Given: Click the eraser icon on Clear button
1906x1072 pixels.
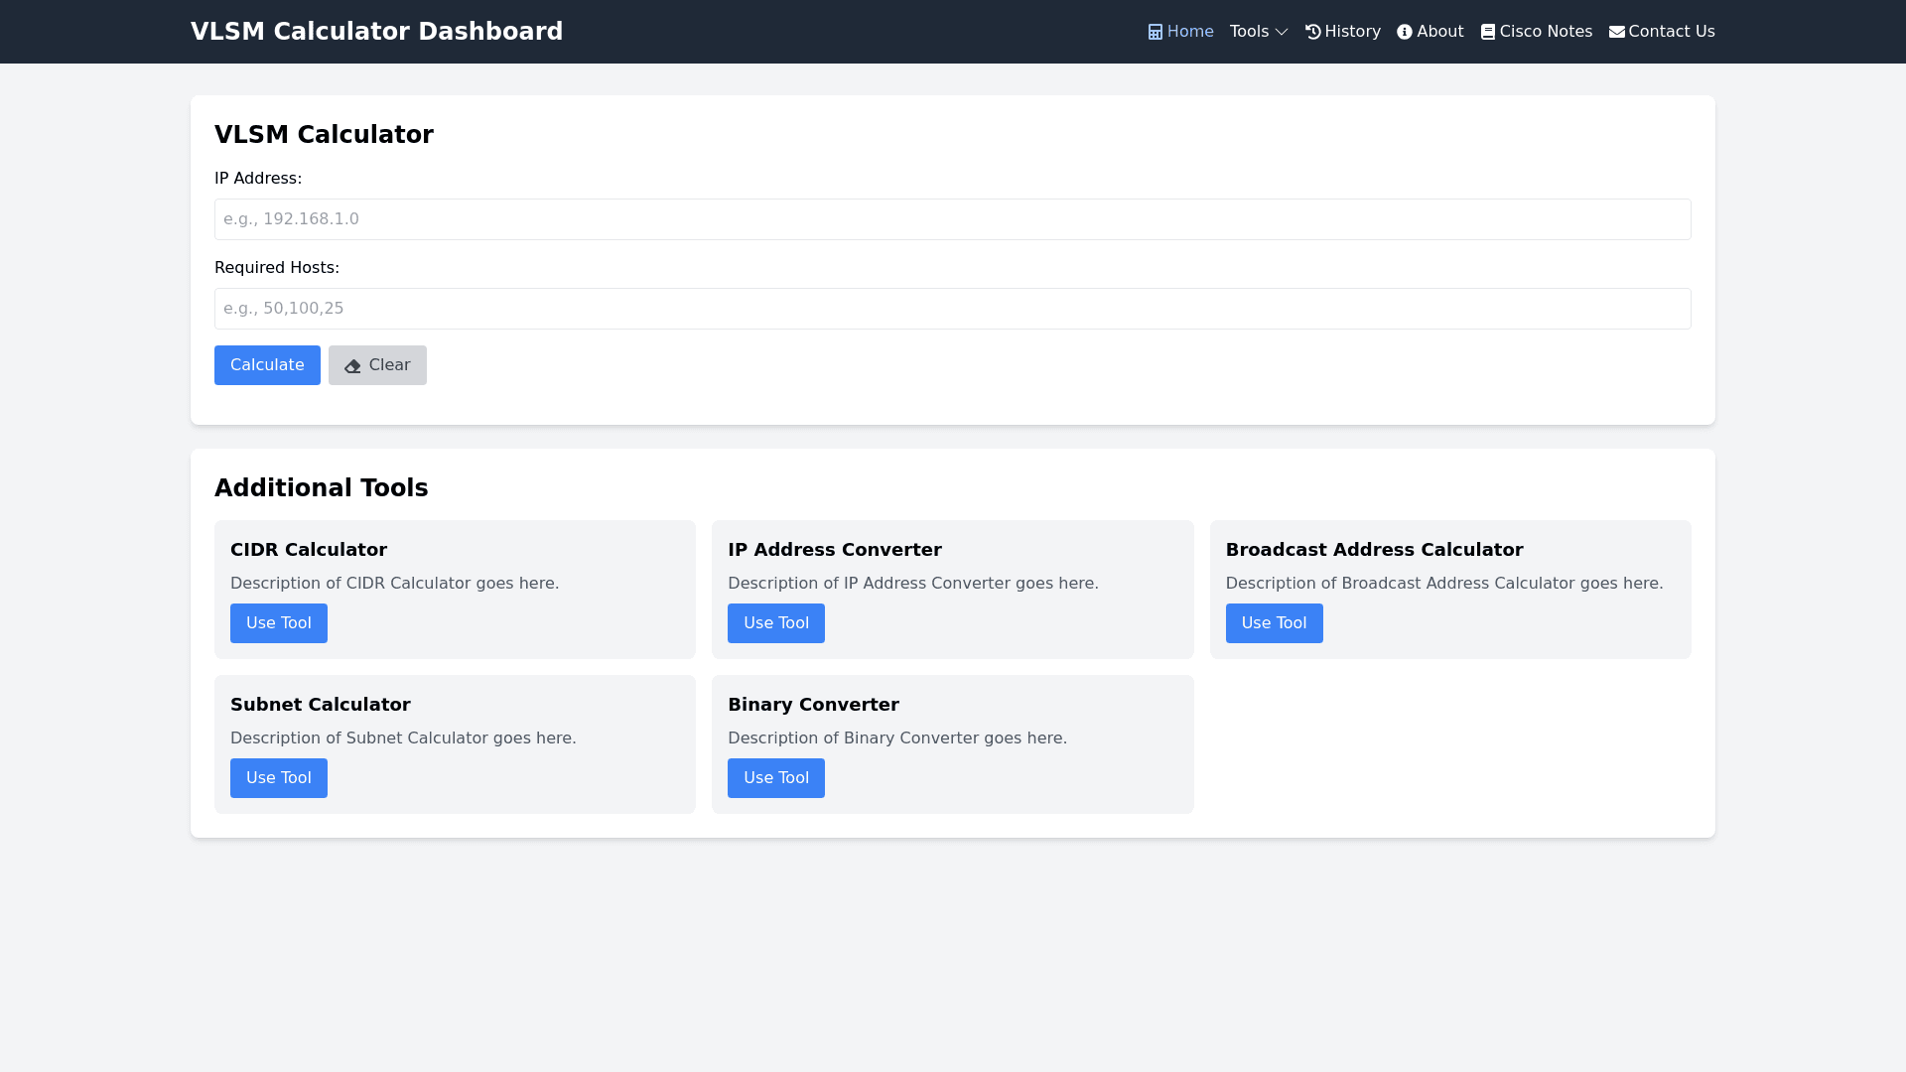Looking at the screenshot, I should tap(352, 366).
